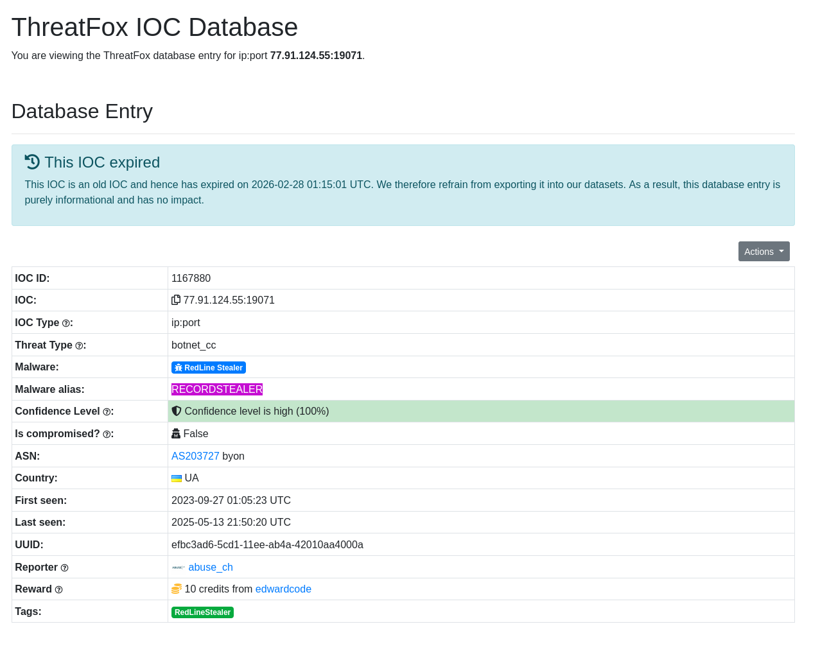Visit the abuse_ch reporter profile

211,567
